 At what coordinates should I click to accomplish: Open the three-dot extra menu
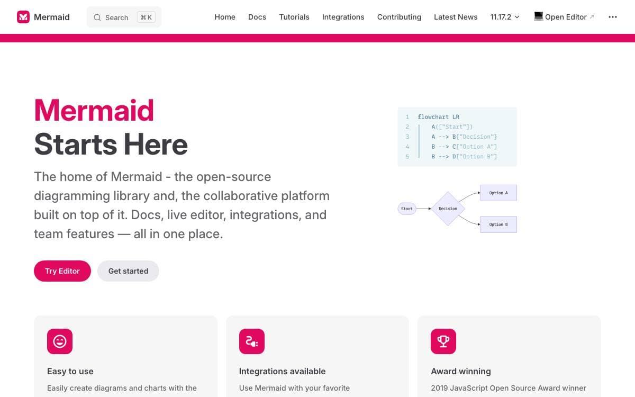pos(613,17)
